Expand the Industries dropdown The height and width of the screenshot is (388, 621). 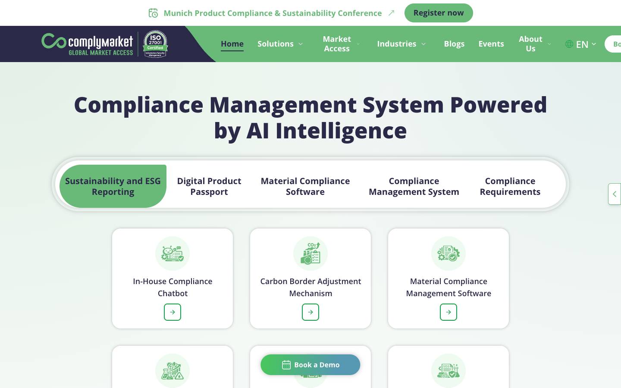click(401, 44)
